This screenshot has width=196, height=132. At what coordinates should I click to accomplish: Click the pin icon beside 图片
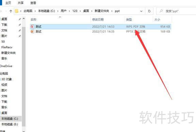coord(20,36)
